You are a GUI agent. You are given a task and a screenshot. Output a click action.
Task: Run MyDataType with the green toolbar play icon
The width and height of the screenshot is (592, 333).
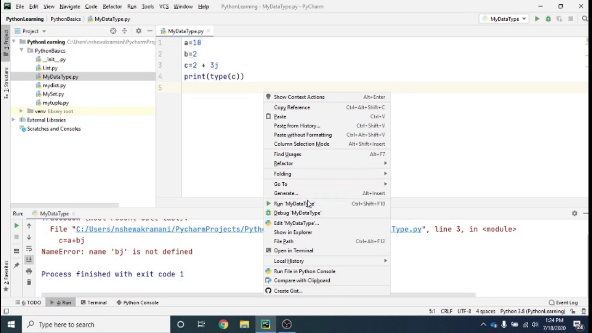click(537, 19)
